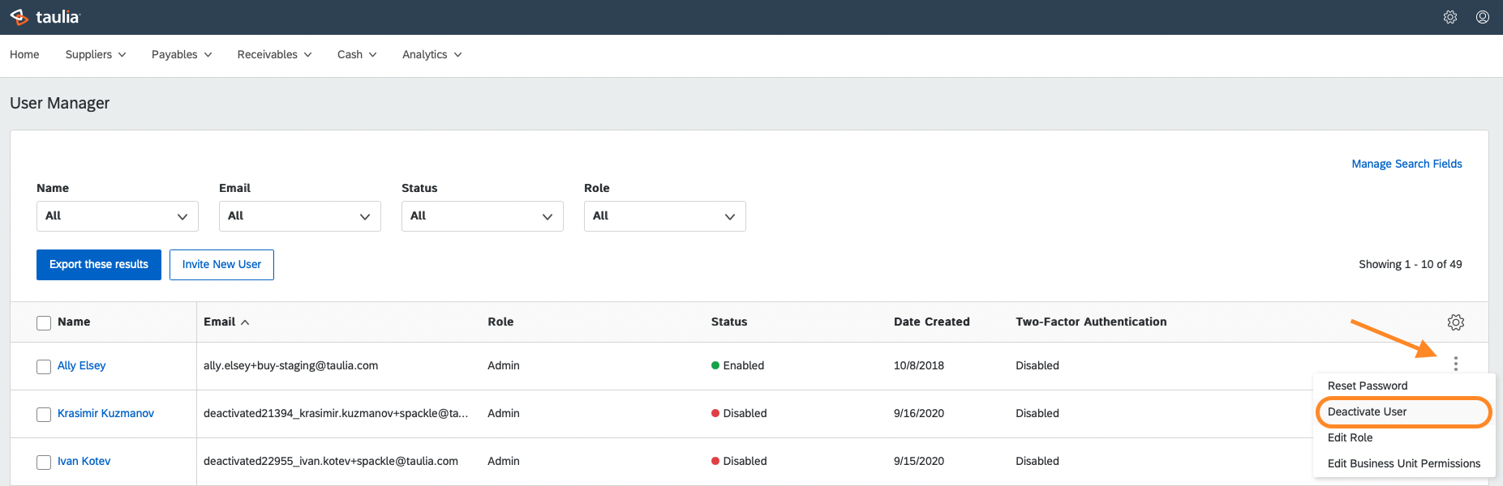Open the Suppliers navigation menu
The height and width of the screenshot is (486, 1503).
click(96, 54)
